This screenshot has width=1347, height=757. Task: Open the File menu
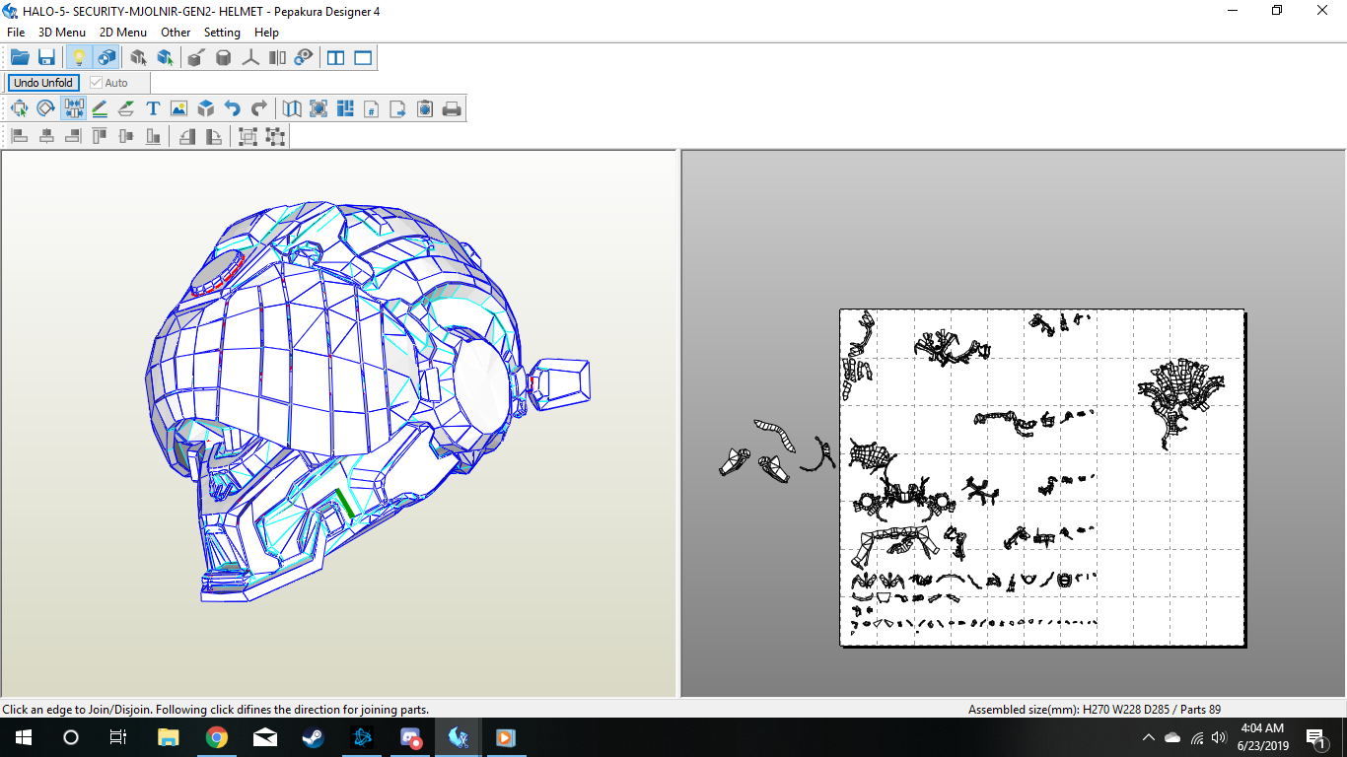coord(16,33)
